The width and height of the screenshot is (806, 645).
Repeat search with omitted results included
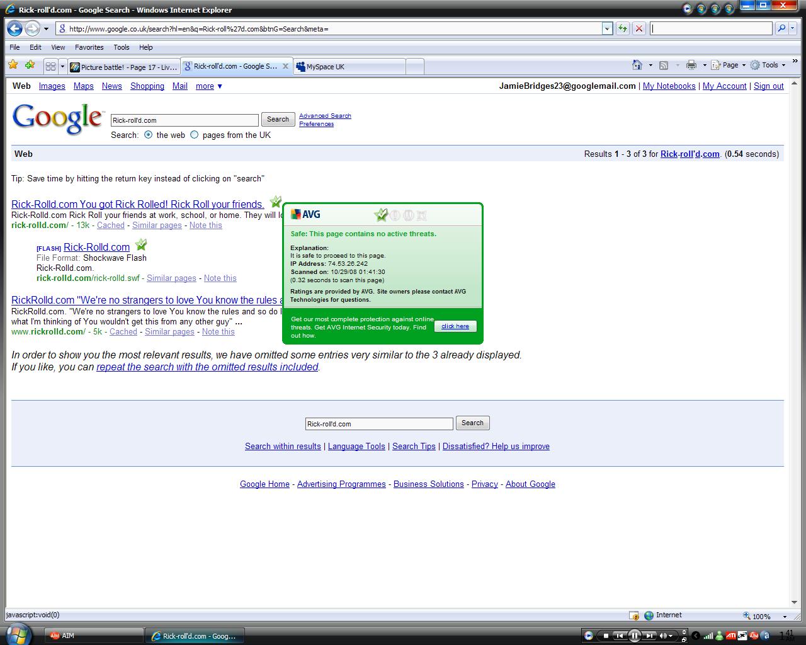[207, 367]
